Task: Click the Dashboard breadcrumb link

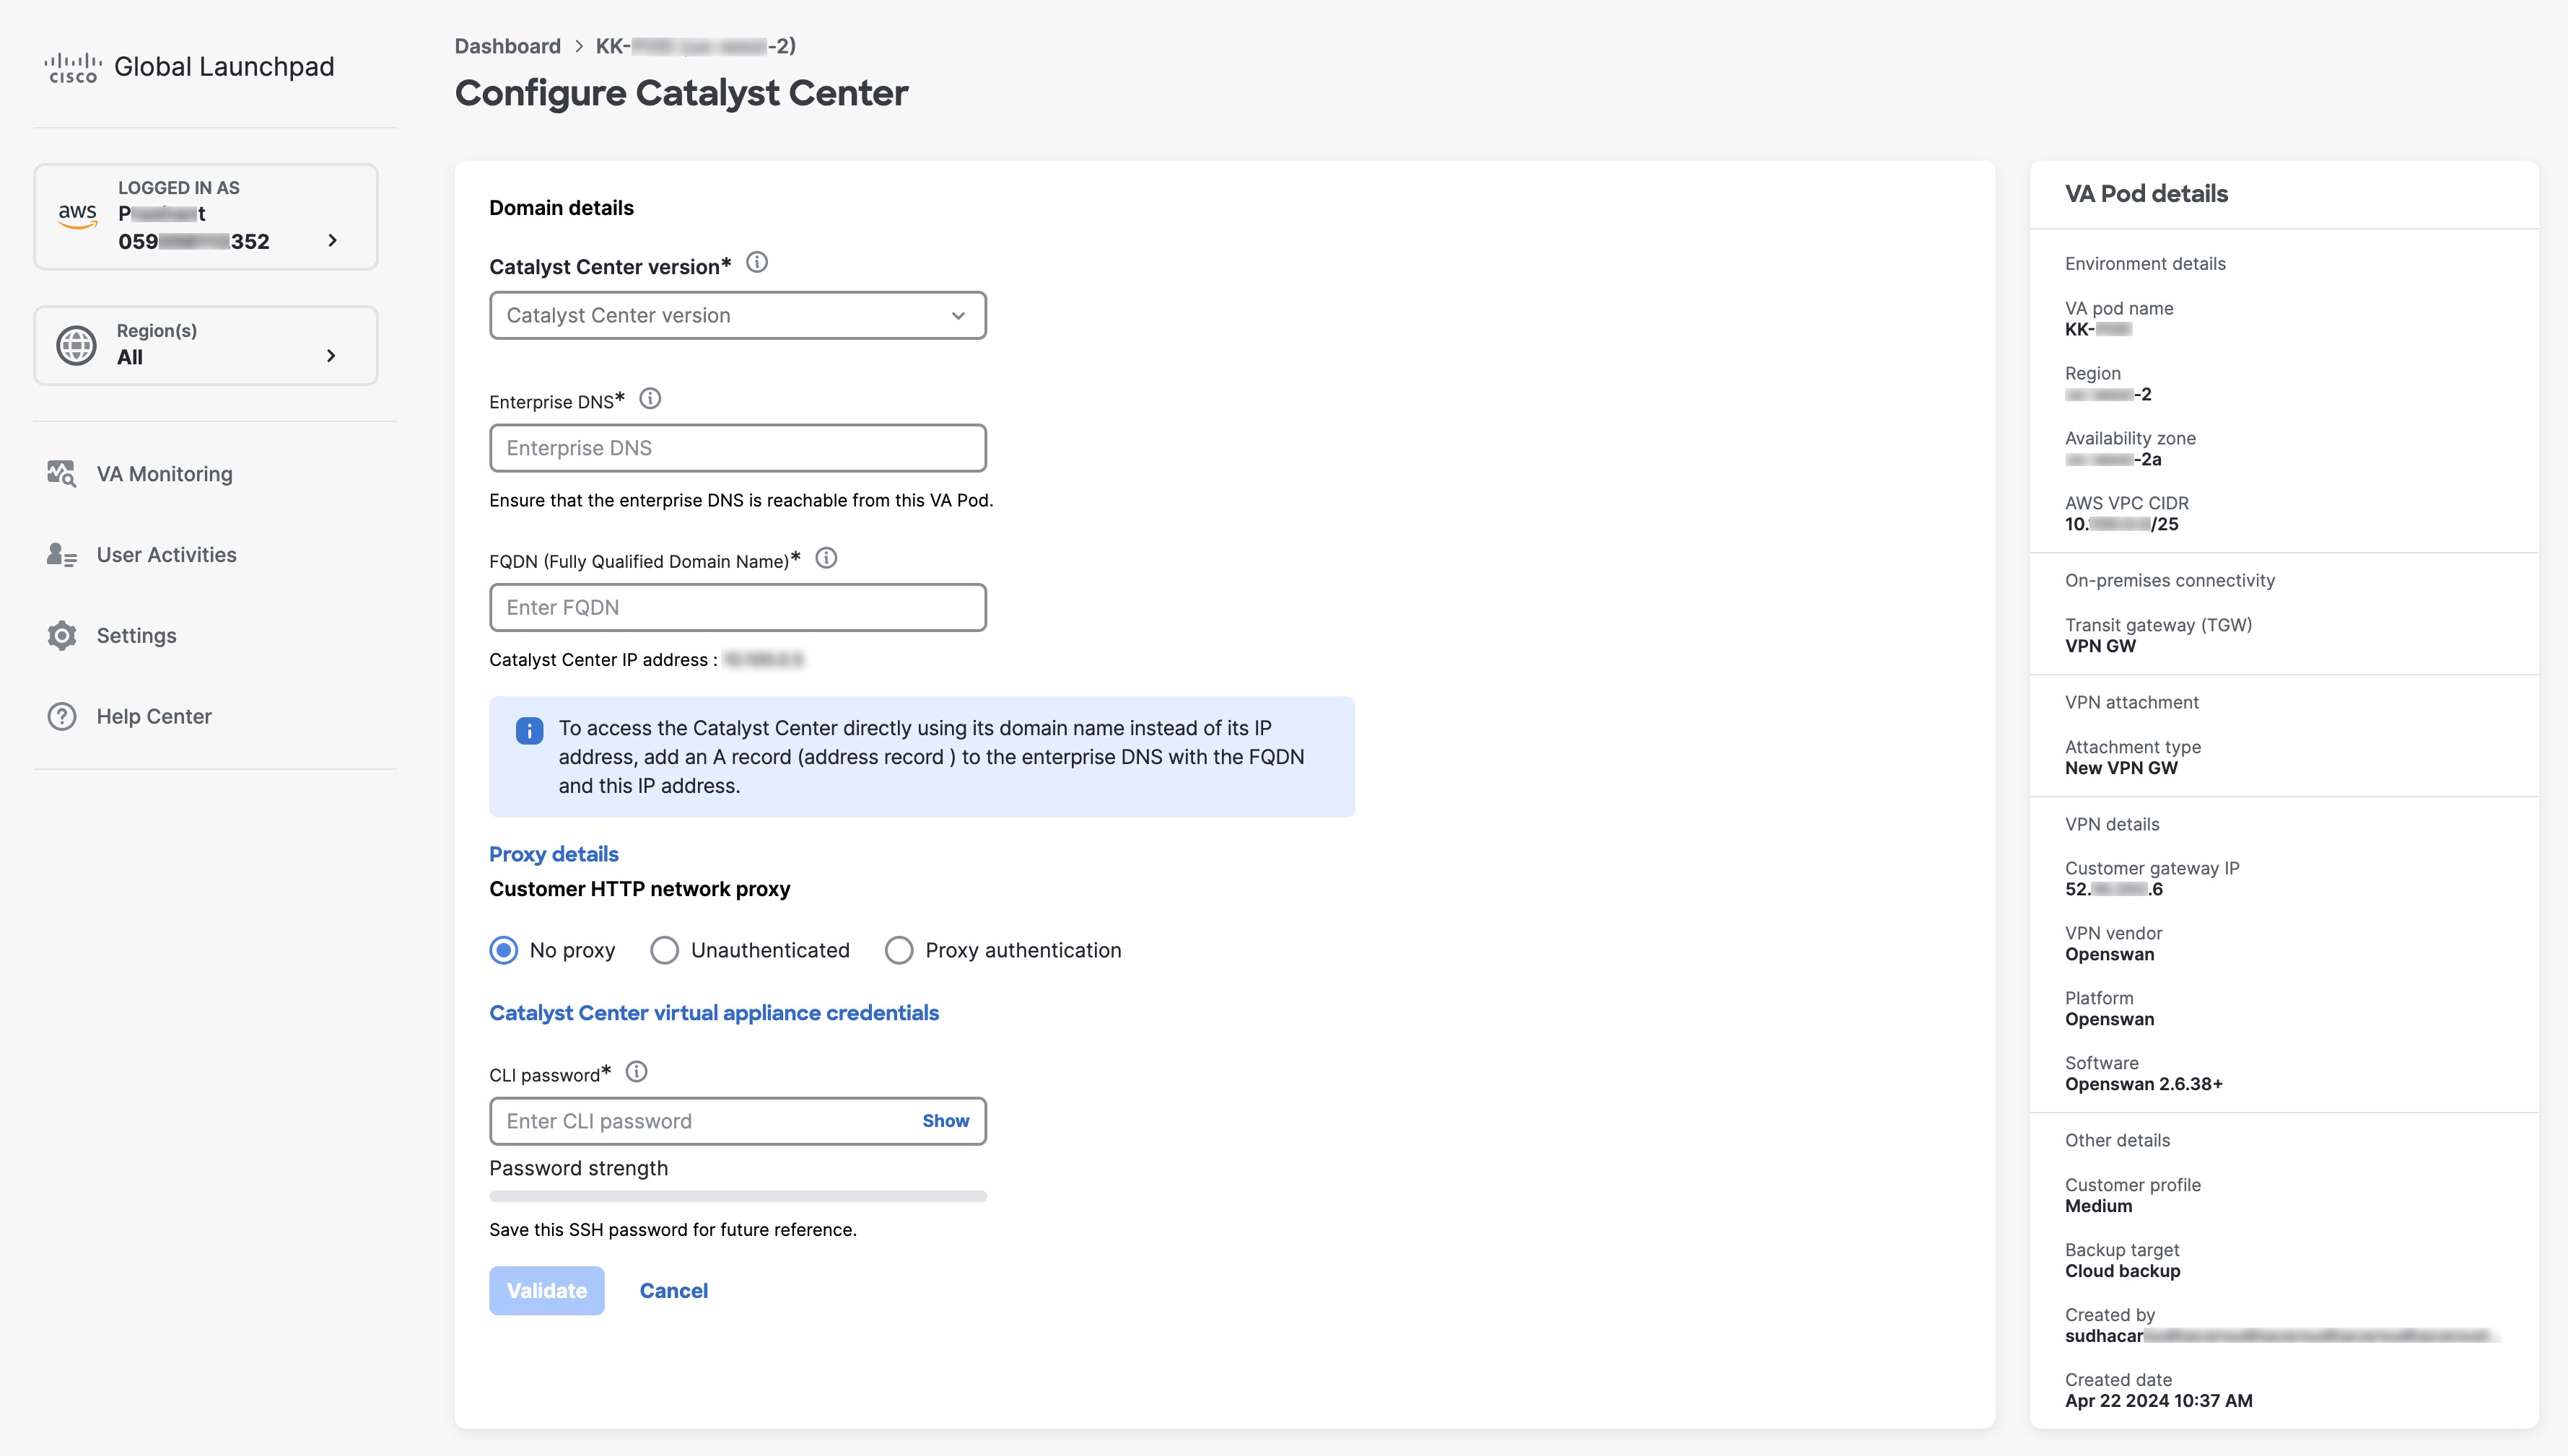Action: pyautogui.click(x=507, y=46)
